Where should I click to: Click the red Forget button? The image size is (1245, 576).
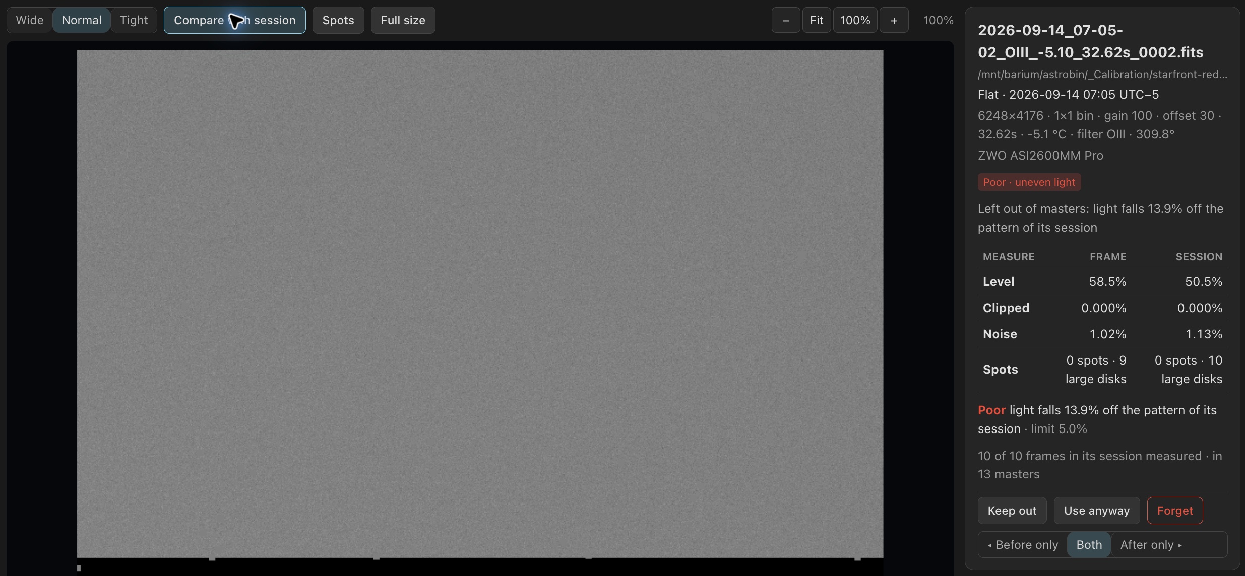pyautogui.click(x=1174, y=511)
